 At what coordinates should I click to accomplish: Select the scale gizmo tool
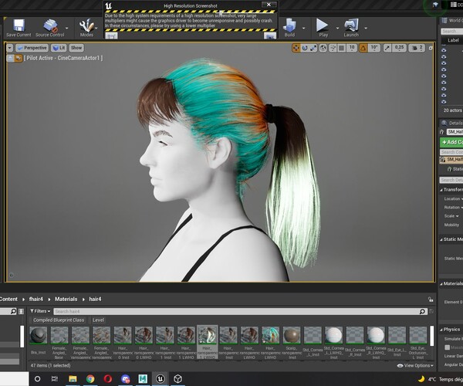pyautogui.click(x=313, y=48)
